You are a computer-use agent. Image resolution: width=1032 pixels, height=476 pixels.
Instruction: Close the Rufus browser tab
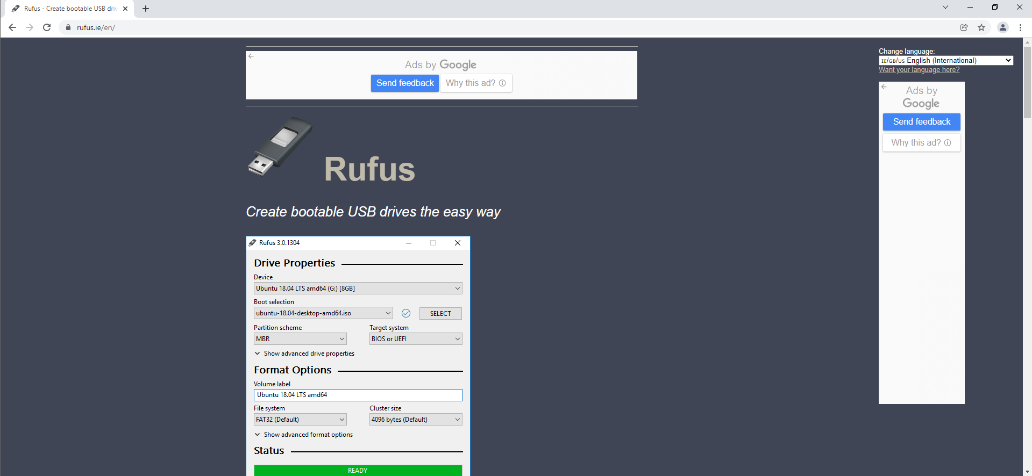coord(125,9)
